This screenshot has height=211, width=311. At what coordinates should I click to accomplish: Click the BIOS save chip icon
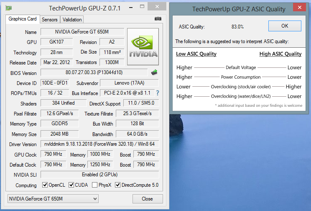(154, 72)
